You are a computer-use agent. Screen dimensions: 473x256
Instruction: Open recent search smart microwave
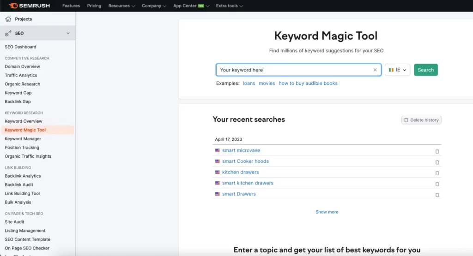click(x=241, y=150)
